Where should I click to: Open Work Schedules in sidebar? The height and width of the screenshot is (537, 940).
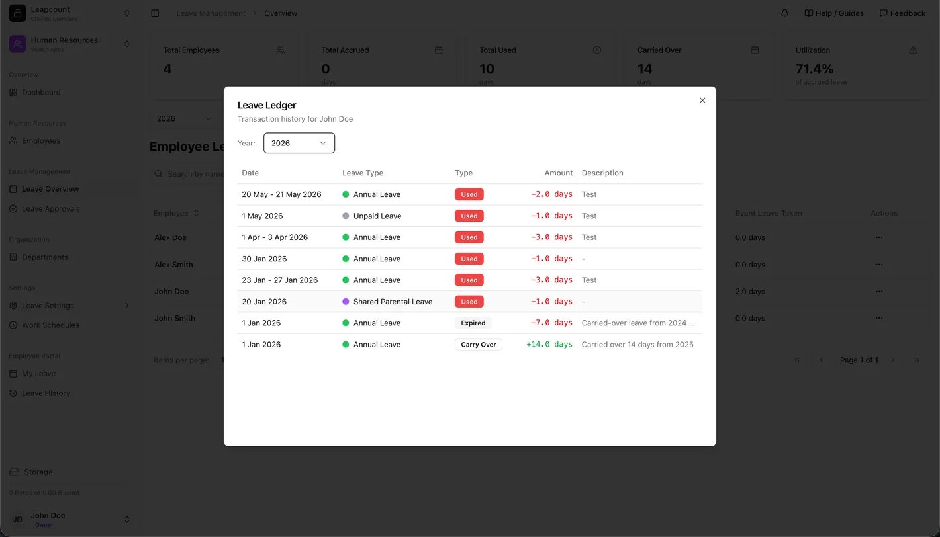tap(50, 325)
